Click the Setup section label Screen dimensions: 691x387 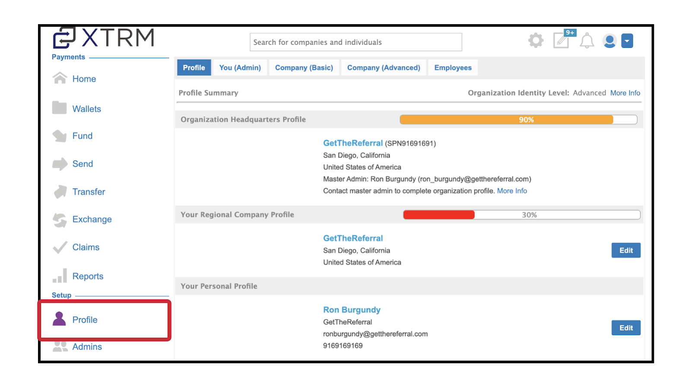(61, 295)
